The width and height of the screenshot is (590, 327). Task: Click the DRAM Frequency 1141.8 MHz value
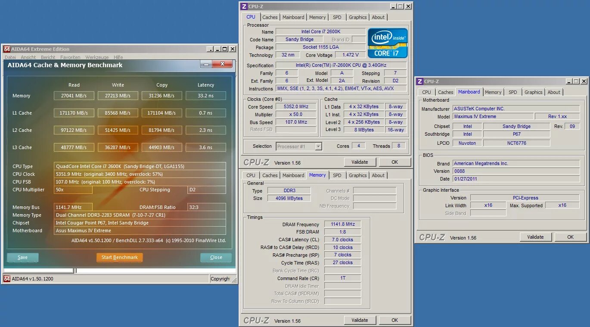pyautogui.click(x=342, y=224)
